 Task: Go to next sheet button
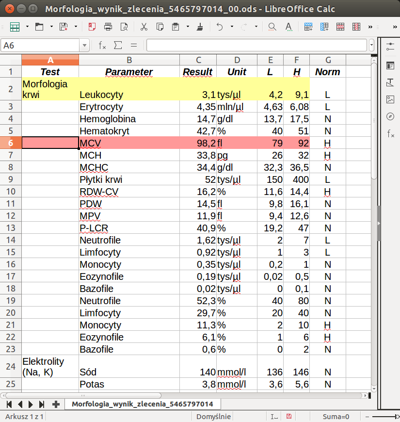31,404
